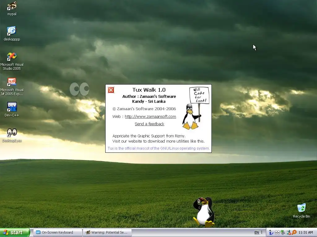This screenshot has height=237, width=317.
Task: Click the Rizmy graphic support line
Action: (149, 136)
